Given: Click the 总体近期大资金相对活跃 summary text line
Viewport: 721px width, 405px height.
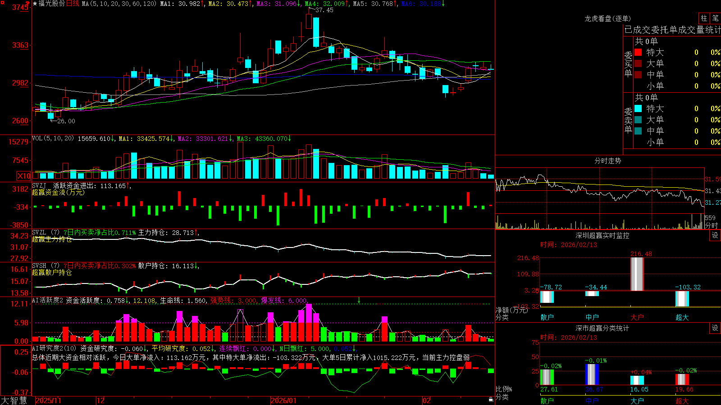Looking at the screenshot, I should click(251, 357).
